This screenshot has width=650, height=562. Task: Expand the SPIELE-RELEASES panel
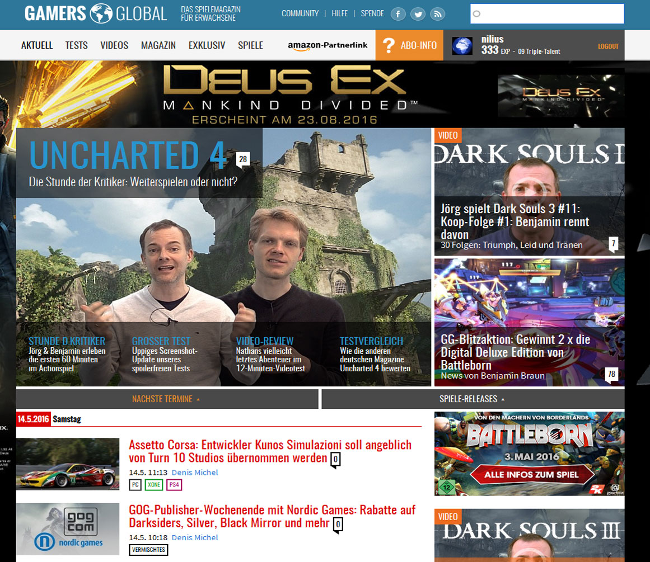pyautogui.click(x=473, y=399)
